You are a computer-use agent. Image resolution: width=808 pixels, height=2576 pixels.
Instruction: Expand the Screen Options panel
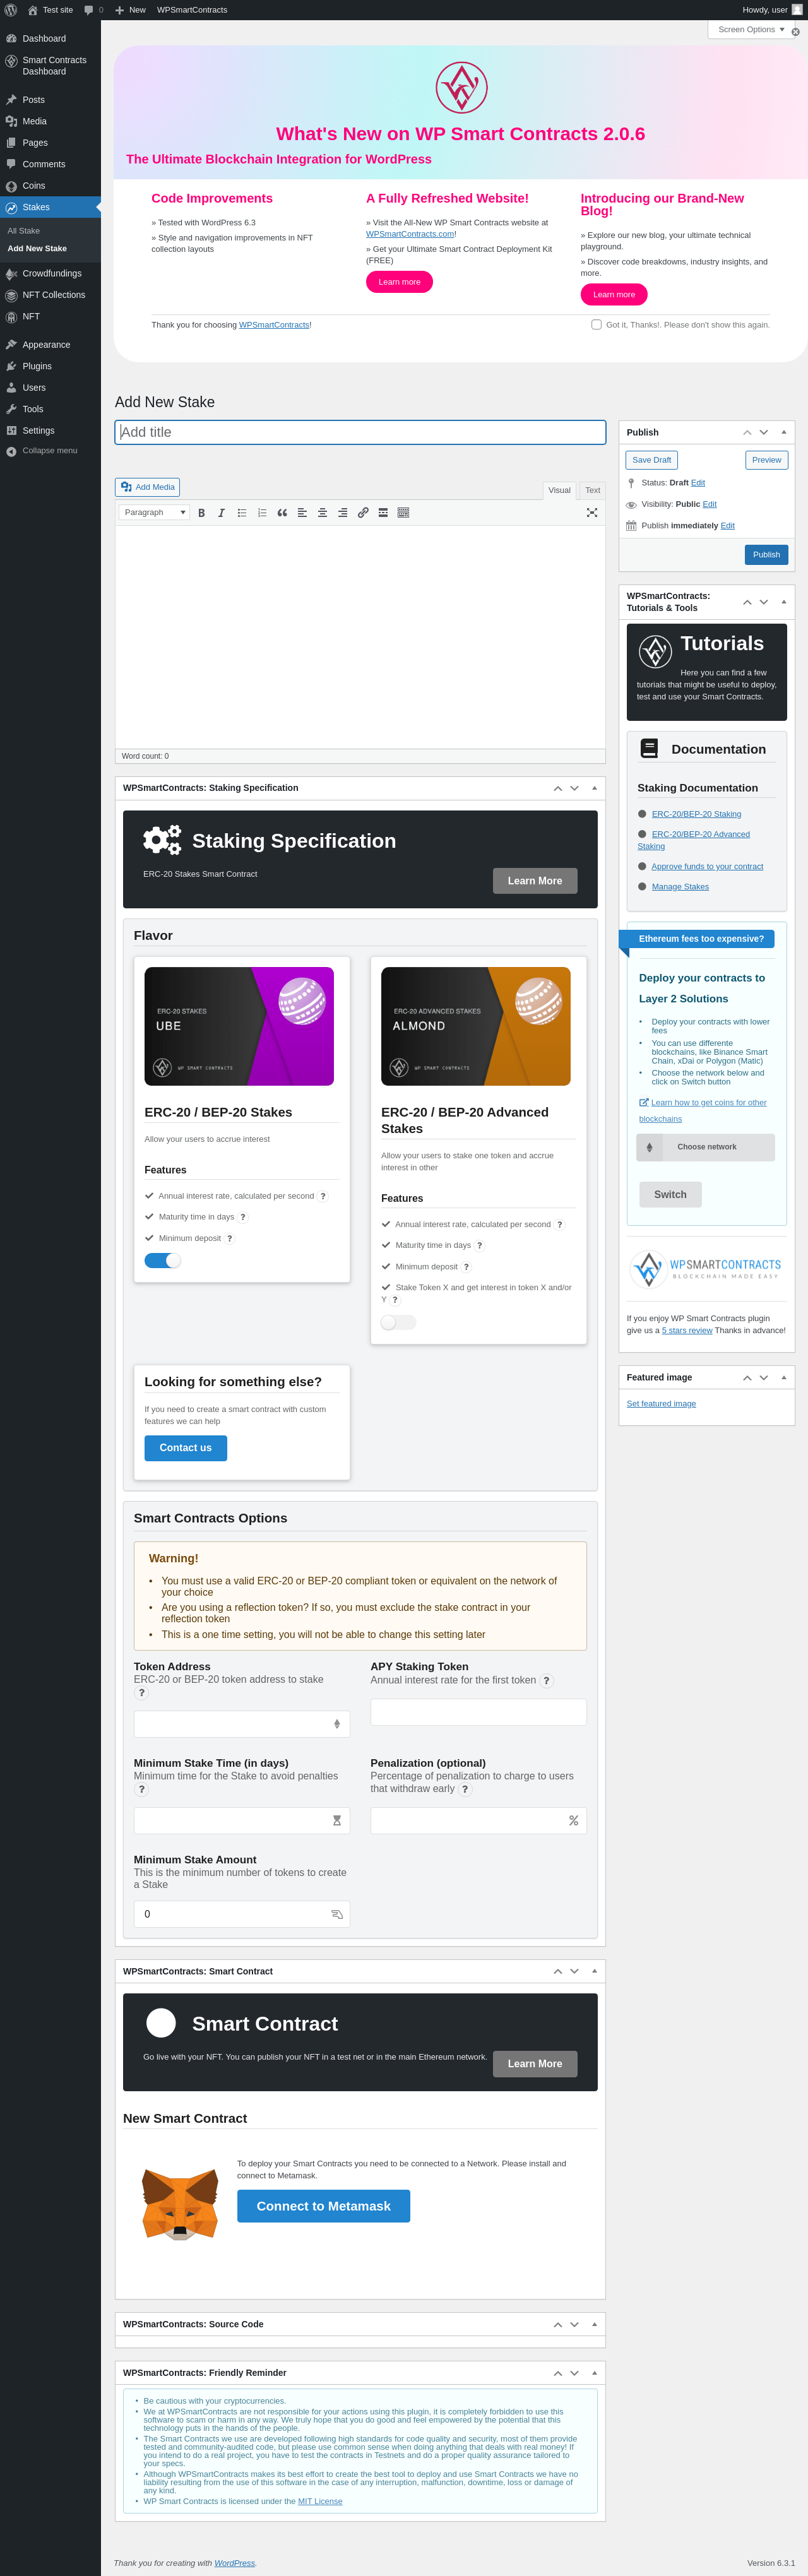[x=751, y=30]
